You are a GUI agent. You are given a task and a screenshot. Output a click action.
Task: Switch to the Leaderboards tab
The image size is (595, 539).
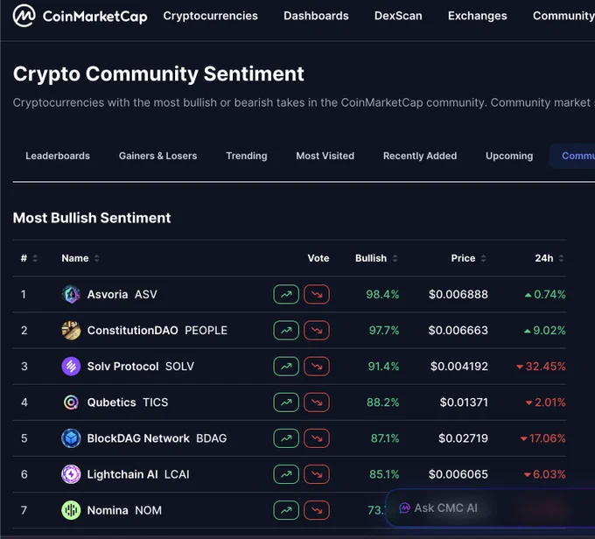[x=58, y=156]
